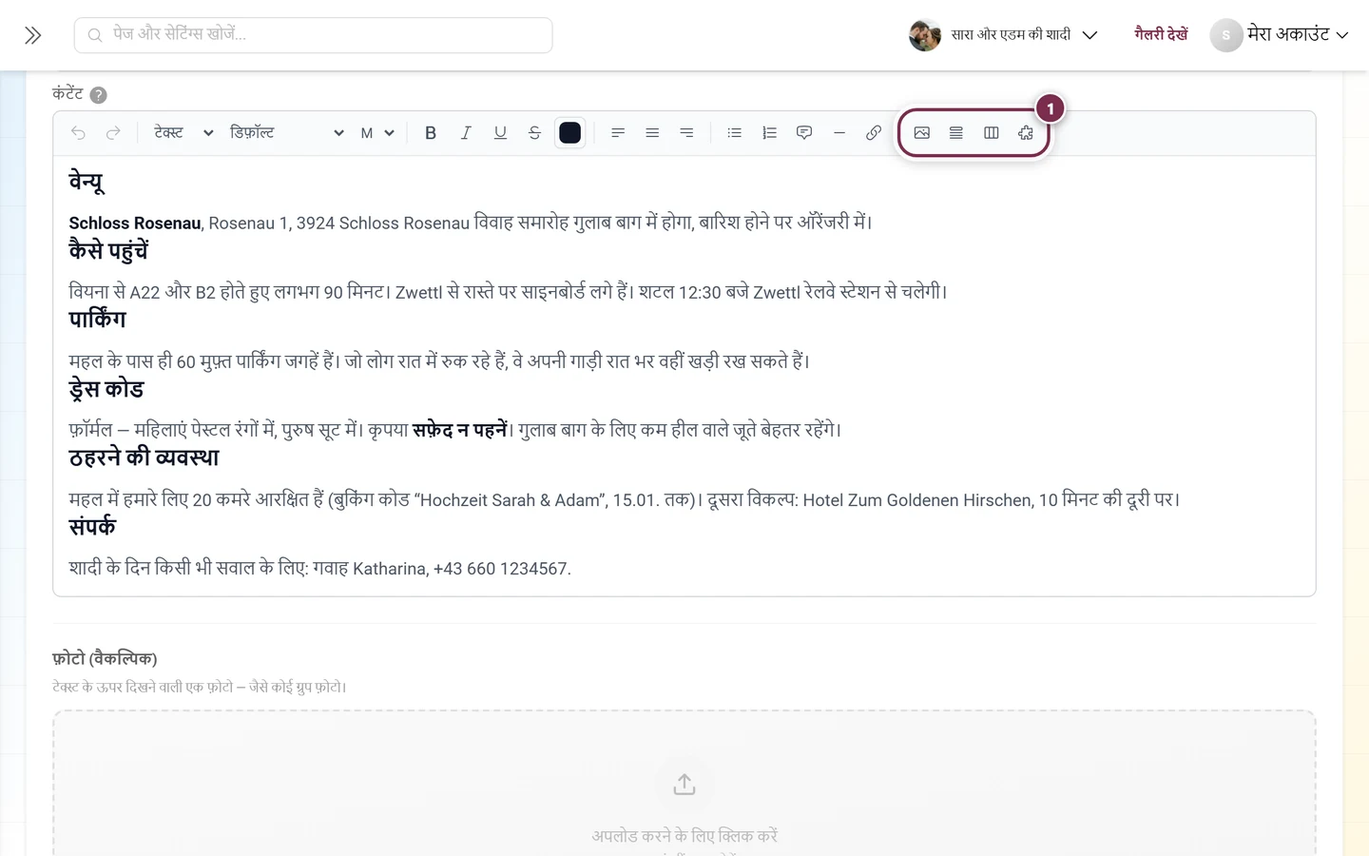Open the टेक्स्ट block type dropdown
1369x856 pixels.
click(183, 133)
